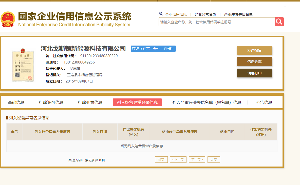This screenshot has width=300, height=185.
Task: Click the 作出决定机关(列入) column header
Action: (134, 132)
